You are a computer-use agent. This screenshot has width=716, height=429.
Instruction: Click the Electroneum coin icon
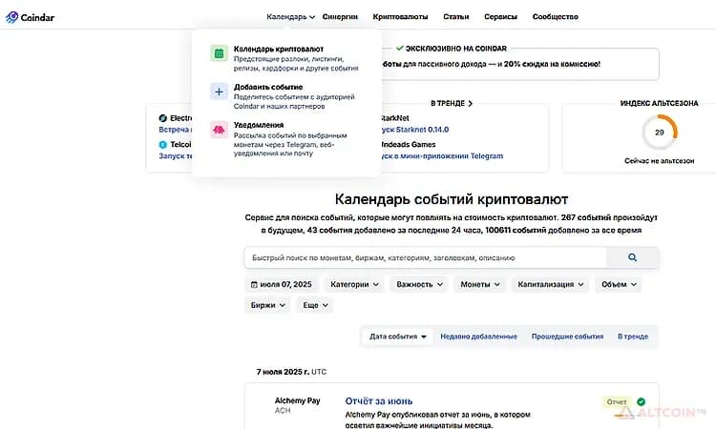[x=162, y=118]
